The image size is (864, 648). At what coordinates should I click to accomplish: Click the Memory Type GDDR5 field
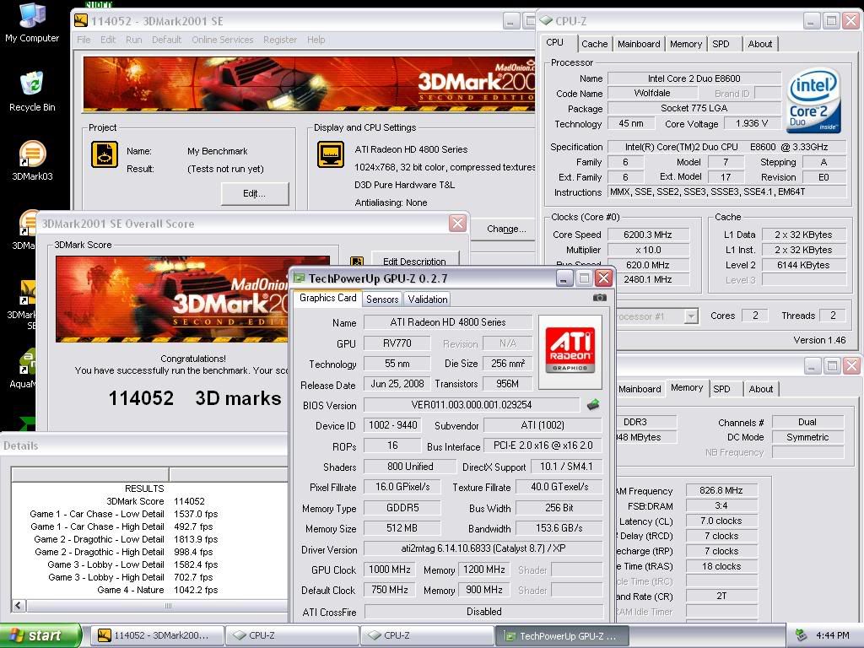(x=402, y=507)
